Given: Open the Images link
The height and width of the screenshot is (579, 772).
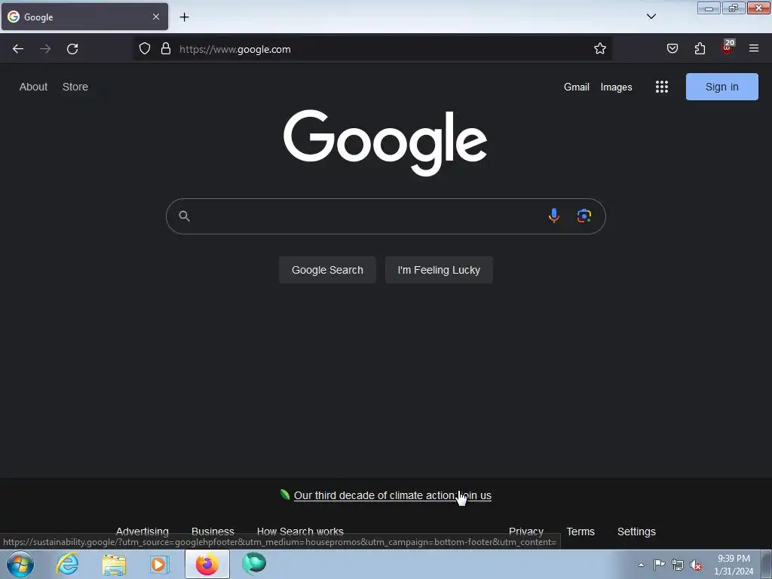Looking at the screenshot, I should 616,87.
